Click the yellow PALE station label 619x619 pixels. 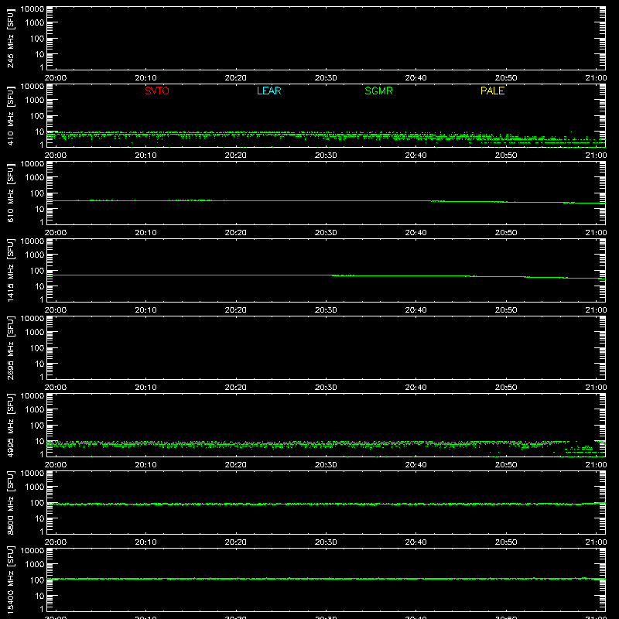492,91
